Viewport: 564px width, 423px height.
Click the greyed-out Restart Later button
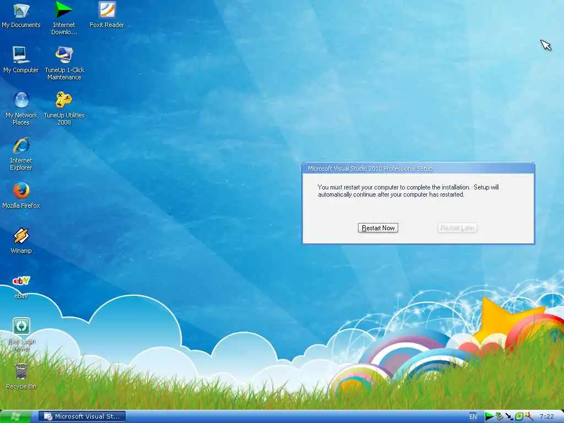457,227
